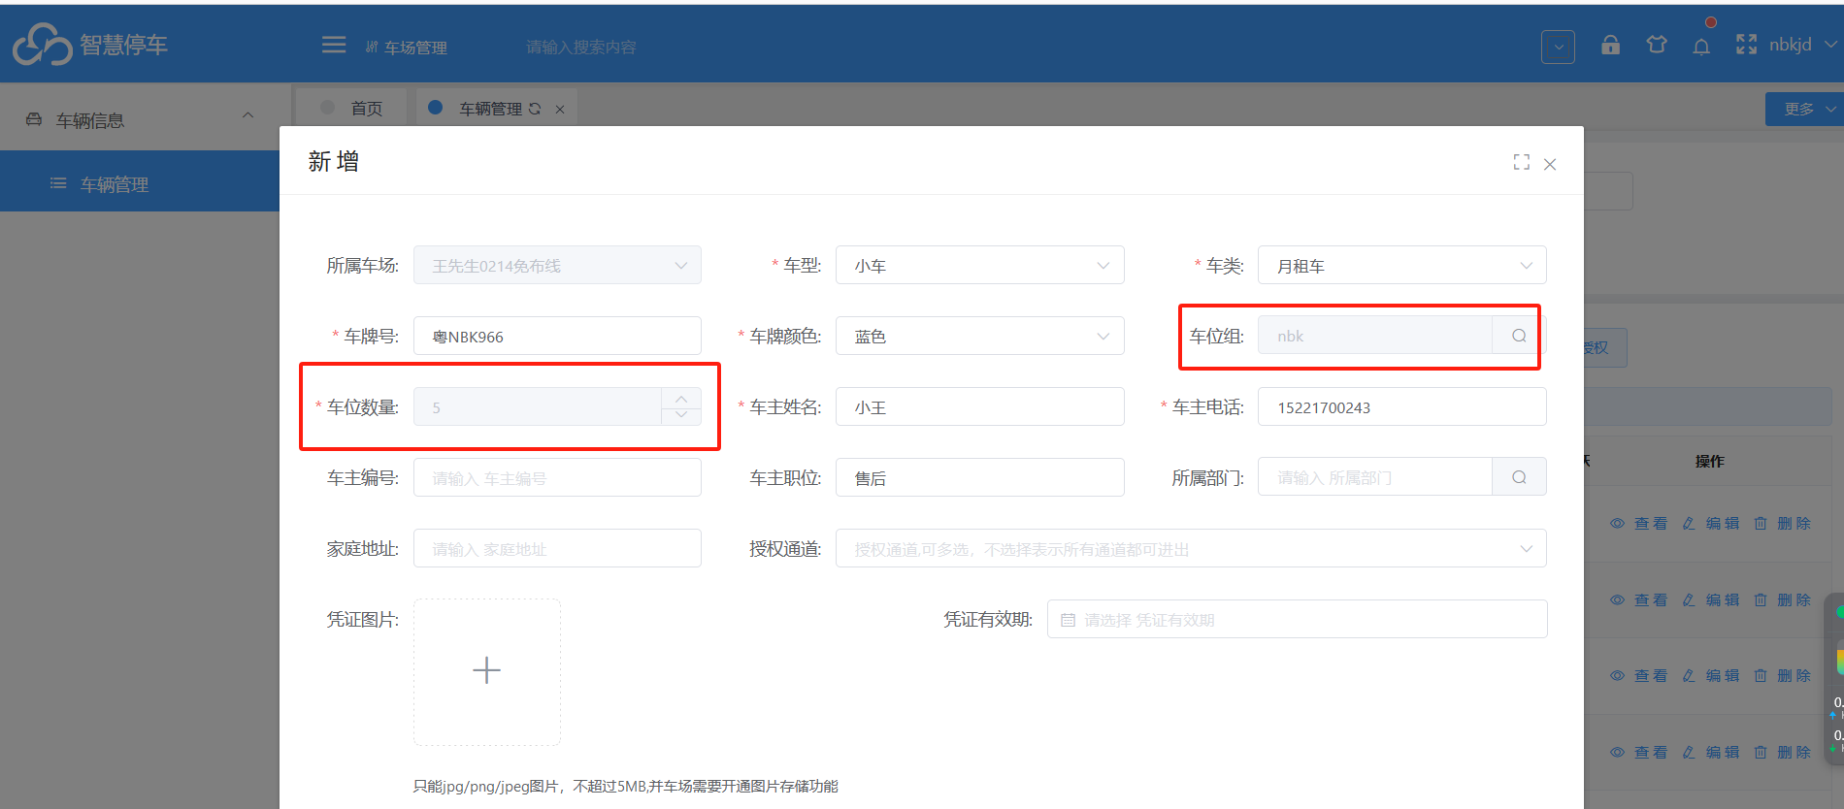Image resolution: width=1844 pixels, height=809 pixels.
Task: Focus the header search box
Action: (x=581, y=47)
